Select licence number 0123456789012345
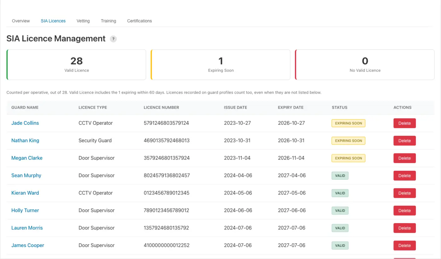The width and height of the screenshot is (441, 259). tap(167, 193)
